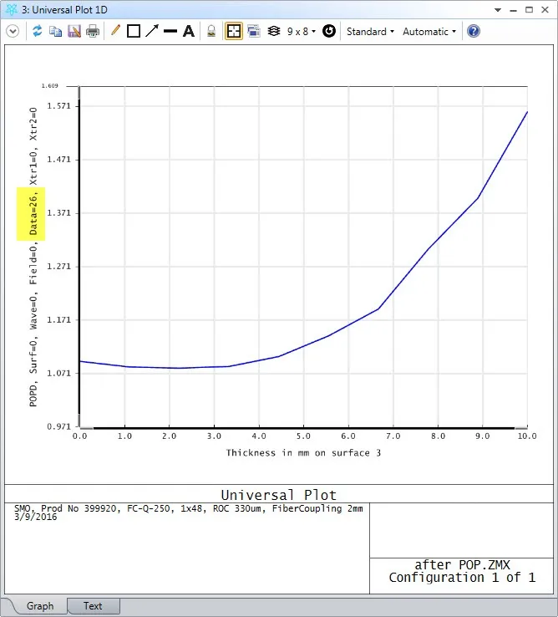Select the pencil annotation tool
Image resolution: width=558 pixels, height=617 pixels.
click(115, 31)
